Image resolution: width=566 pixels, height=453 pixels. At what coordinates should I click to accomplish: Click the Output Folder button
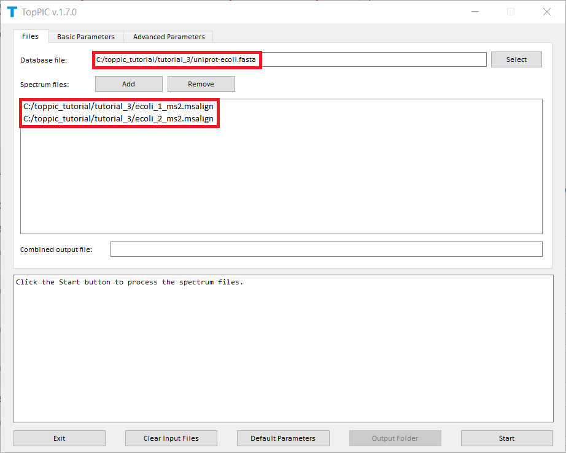coord(395,438)
